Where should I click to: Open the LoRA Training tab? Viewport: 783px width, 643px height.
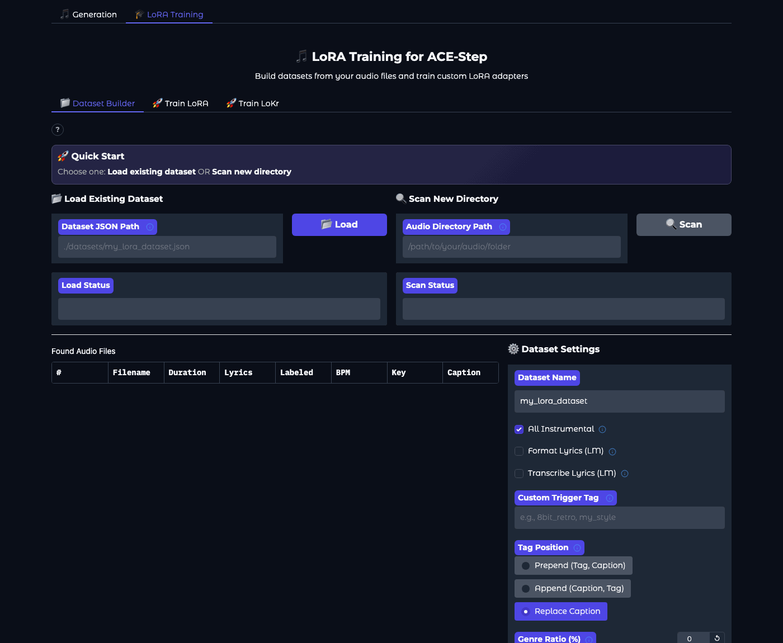169,15
